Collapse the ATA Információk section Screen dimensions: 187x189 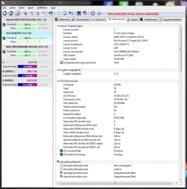click(58, 81)
